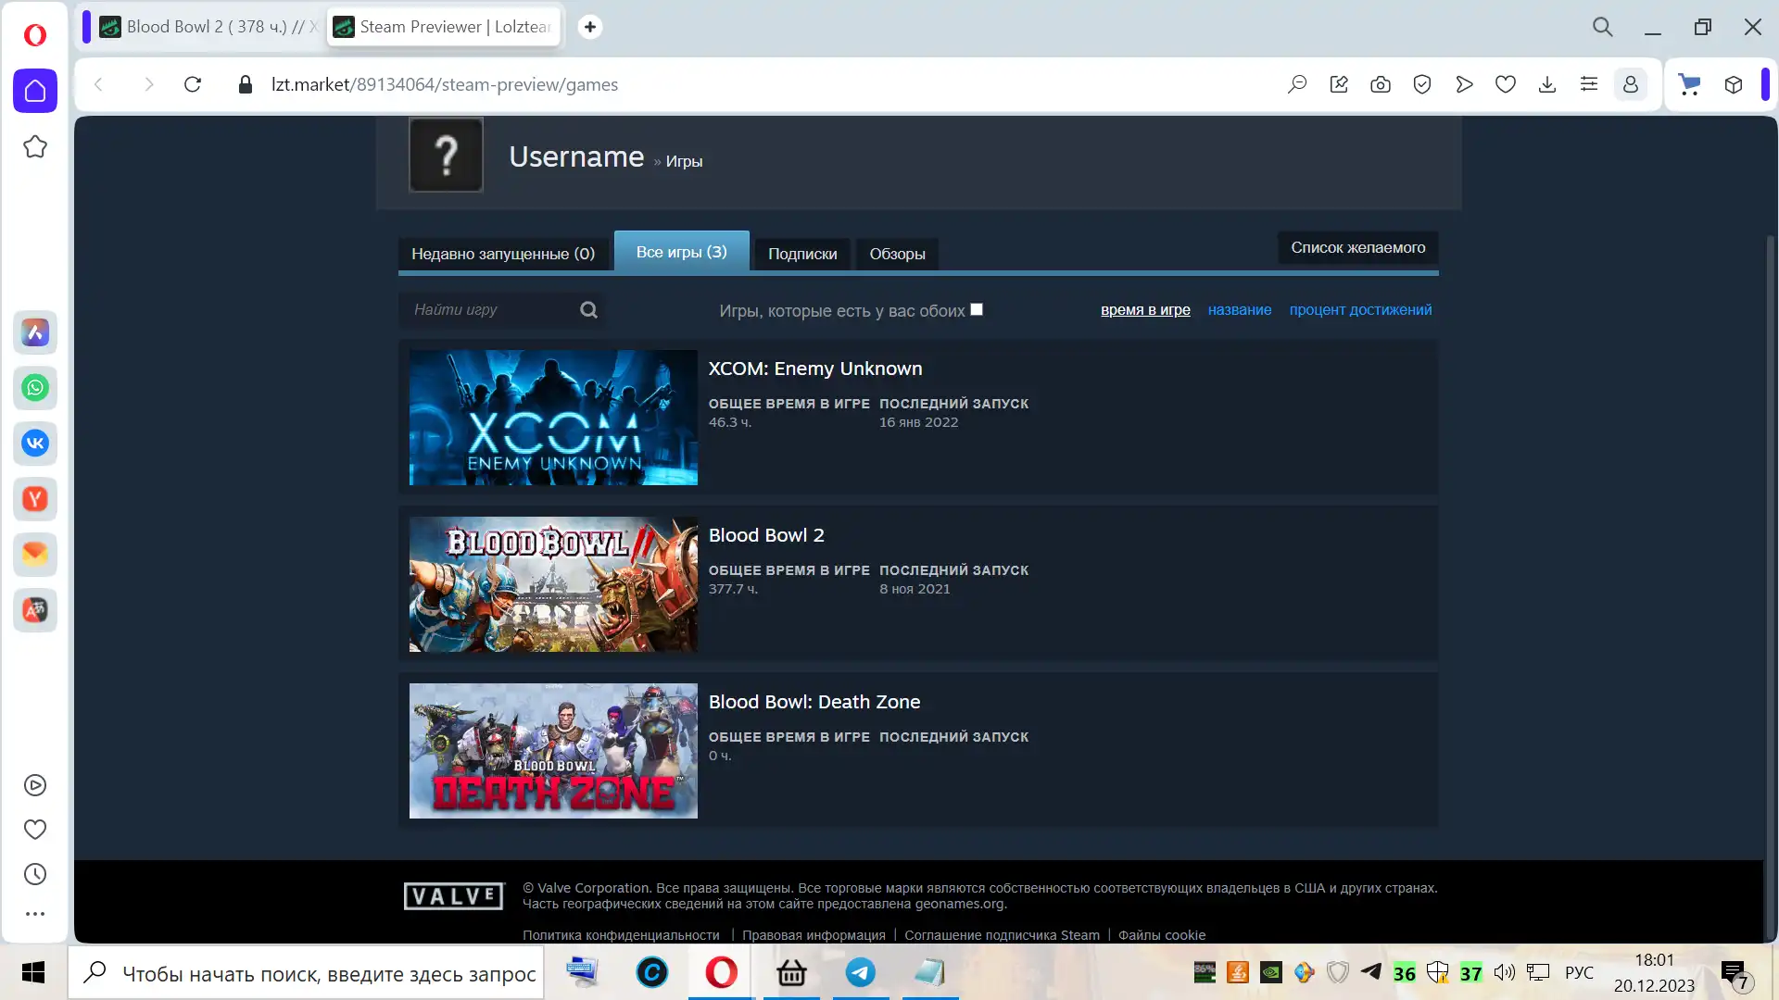The width and height of the screenshot is (1779, 1000).
Task: Click the volume icon in system tray
Action: [x=1505, y=972]
